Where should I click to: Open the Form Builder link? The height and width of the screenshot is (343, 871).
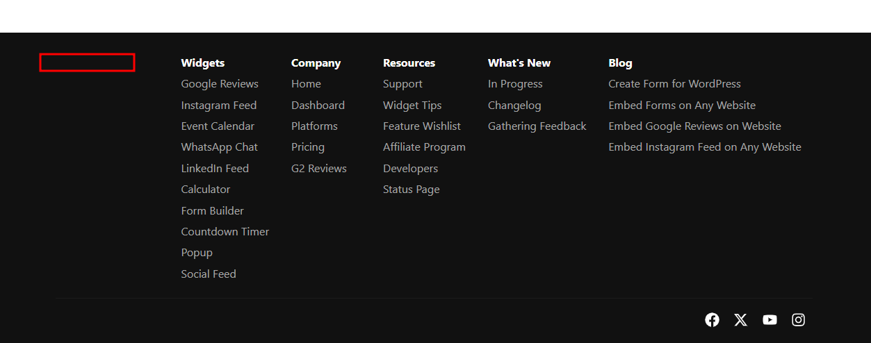(213, 211)
